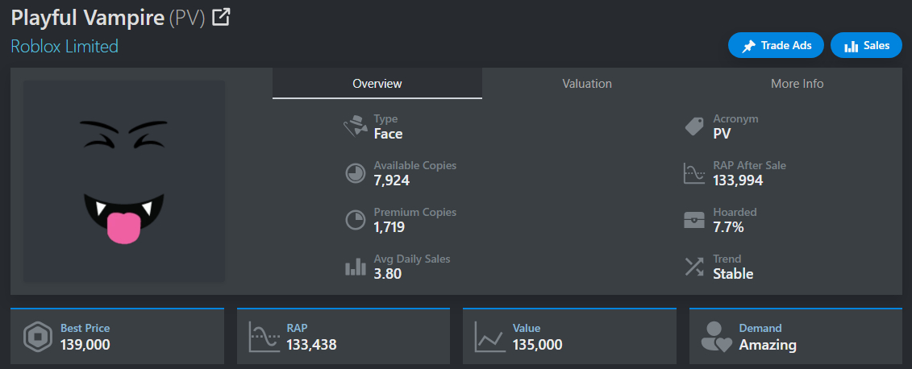This screenshot has height=369, width=912.
Task: Click the Acronym tag icon
Action: click(694, 126)
